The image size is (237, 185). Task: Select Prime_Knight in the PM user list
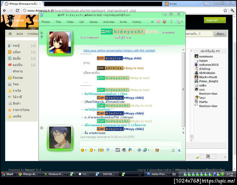click(209, 81)
